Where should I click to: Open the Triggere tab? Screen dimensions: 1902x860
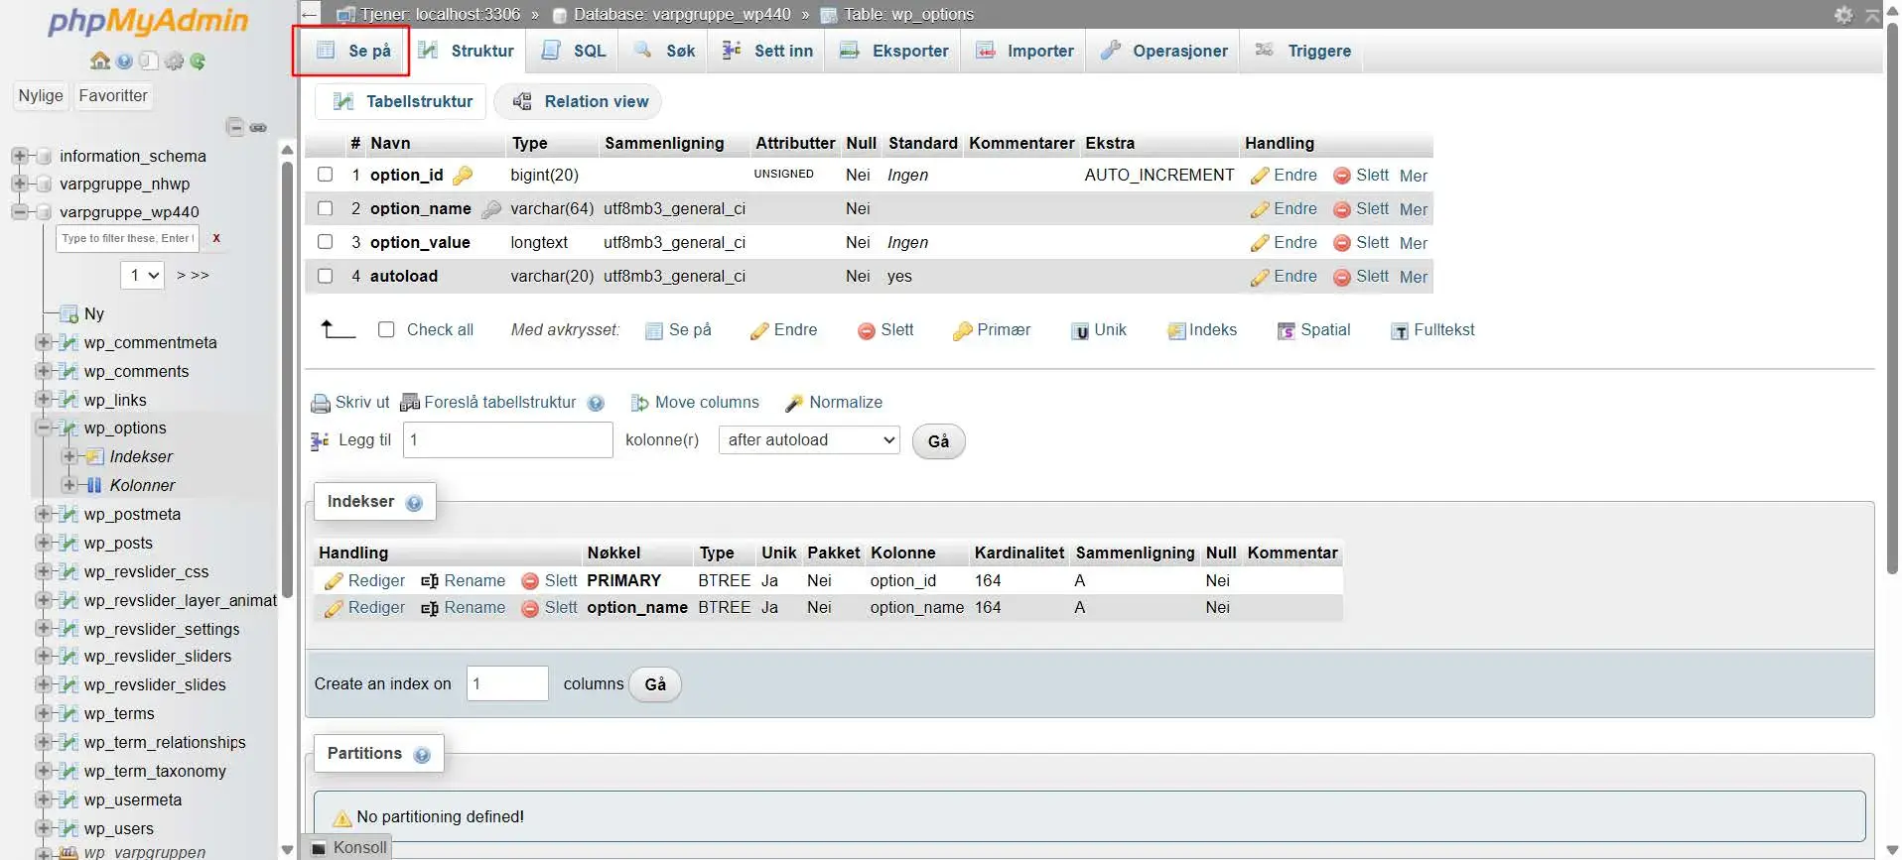coord(1303,51)
